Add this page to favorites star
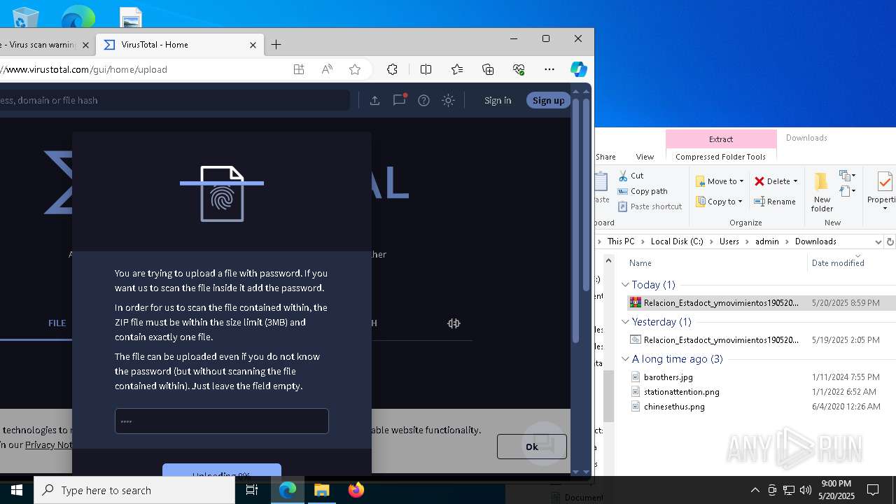Screen dimensions: 896x504 (x=355, y=69)
